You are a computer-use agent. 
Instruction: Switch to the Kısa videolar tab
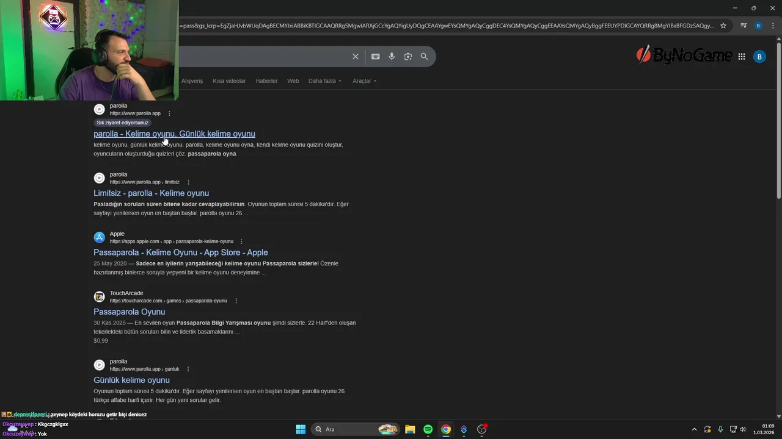pyautogui.click(x=229, y=81)
